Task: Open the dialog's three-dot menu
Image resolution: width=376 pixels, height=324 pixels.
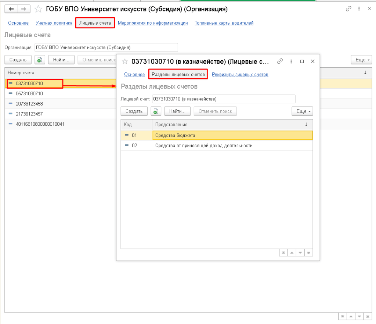Action: 291,61
